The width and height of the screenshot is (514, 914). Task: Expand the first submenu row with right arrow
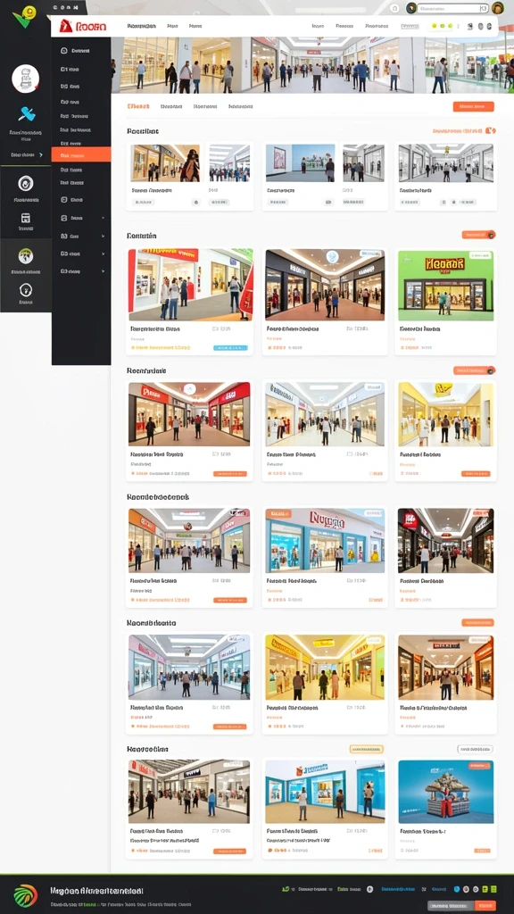[82, 218]
